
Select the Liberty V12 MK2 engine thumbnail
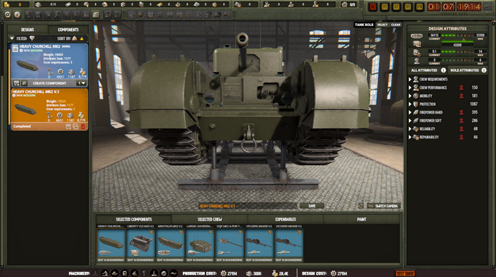pyautogui.click(x=141, y=243)
